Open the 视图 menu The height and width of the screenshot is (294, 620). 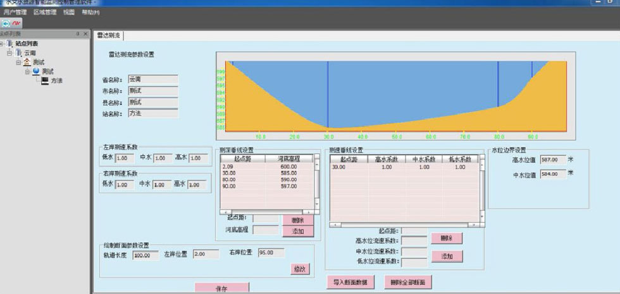(69, 12)
